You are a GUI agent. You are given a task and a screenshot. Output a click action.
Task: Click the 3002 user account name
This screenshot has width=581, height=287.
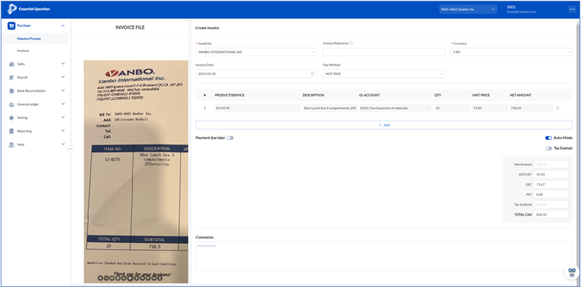(x=511, y=7)
